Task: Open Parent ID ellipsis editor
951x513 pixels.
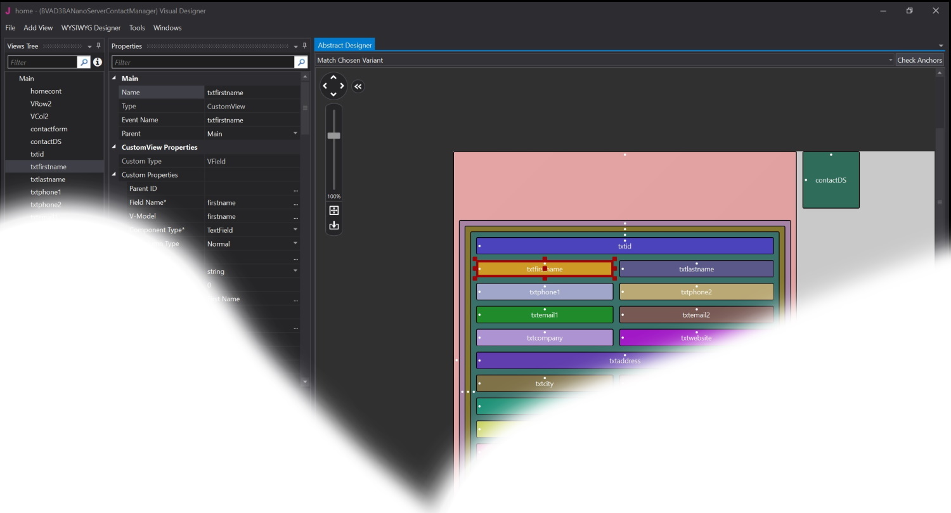Action: point(295,189)
